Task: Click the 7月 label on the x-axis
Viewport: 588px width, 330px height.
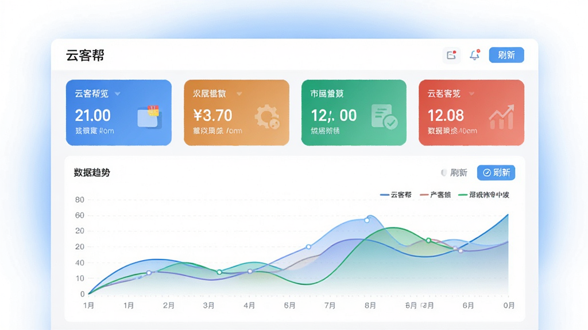Action: coord(330,306)
